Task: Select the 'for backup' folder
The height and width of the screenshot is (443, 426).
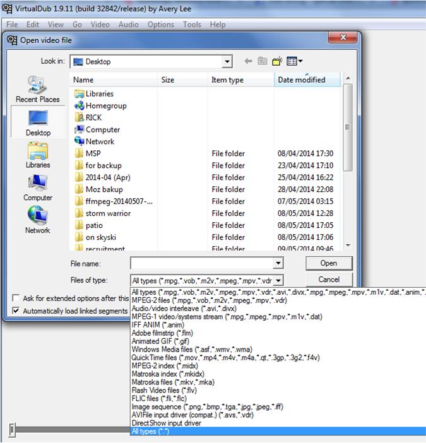Action: coord(98,165)
